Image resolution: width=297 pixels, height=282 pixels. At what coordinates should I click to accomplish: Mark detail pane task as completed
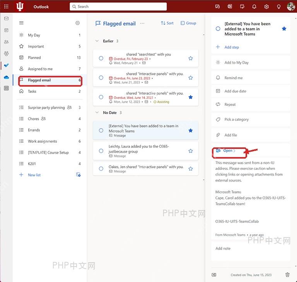(x=218, y=29)
